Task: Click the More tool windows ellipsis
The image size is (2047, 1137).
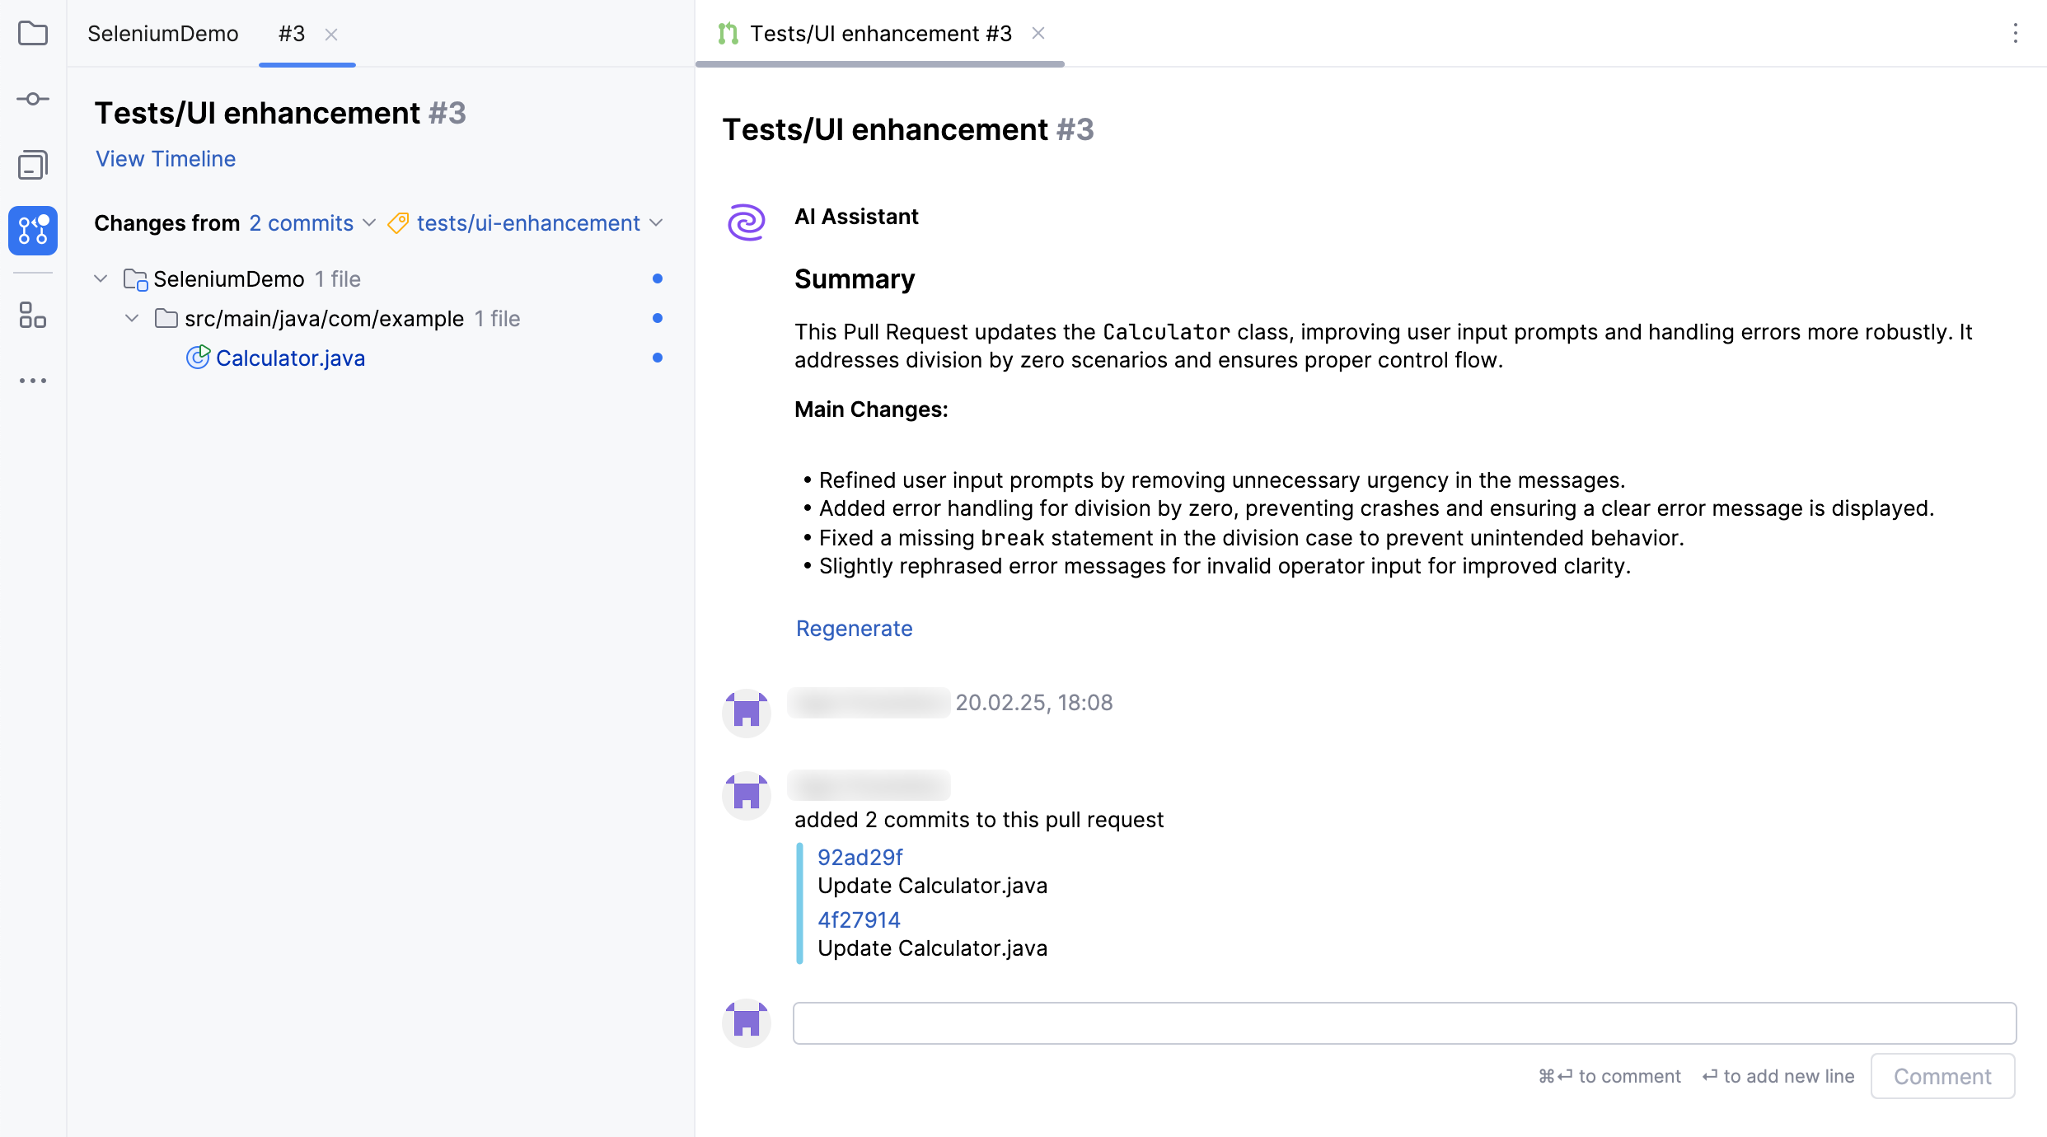Action: (x=33, y=381)
